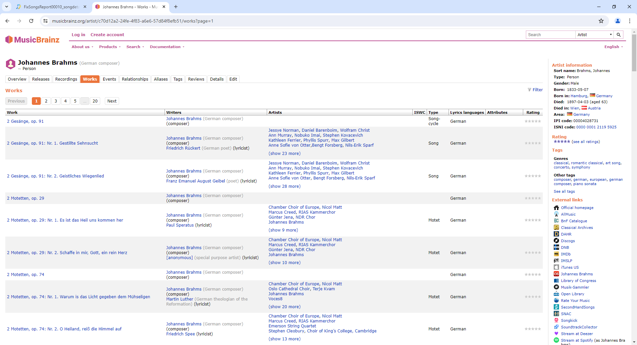
Task: Click the iTunes US icon
Action: [x=556, y=267]
